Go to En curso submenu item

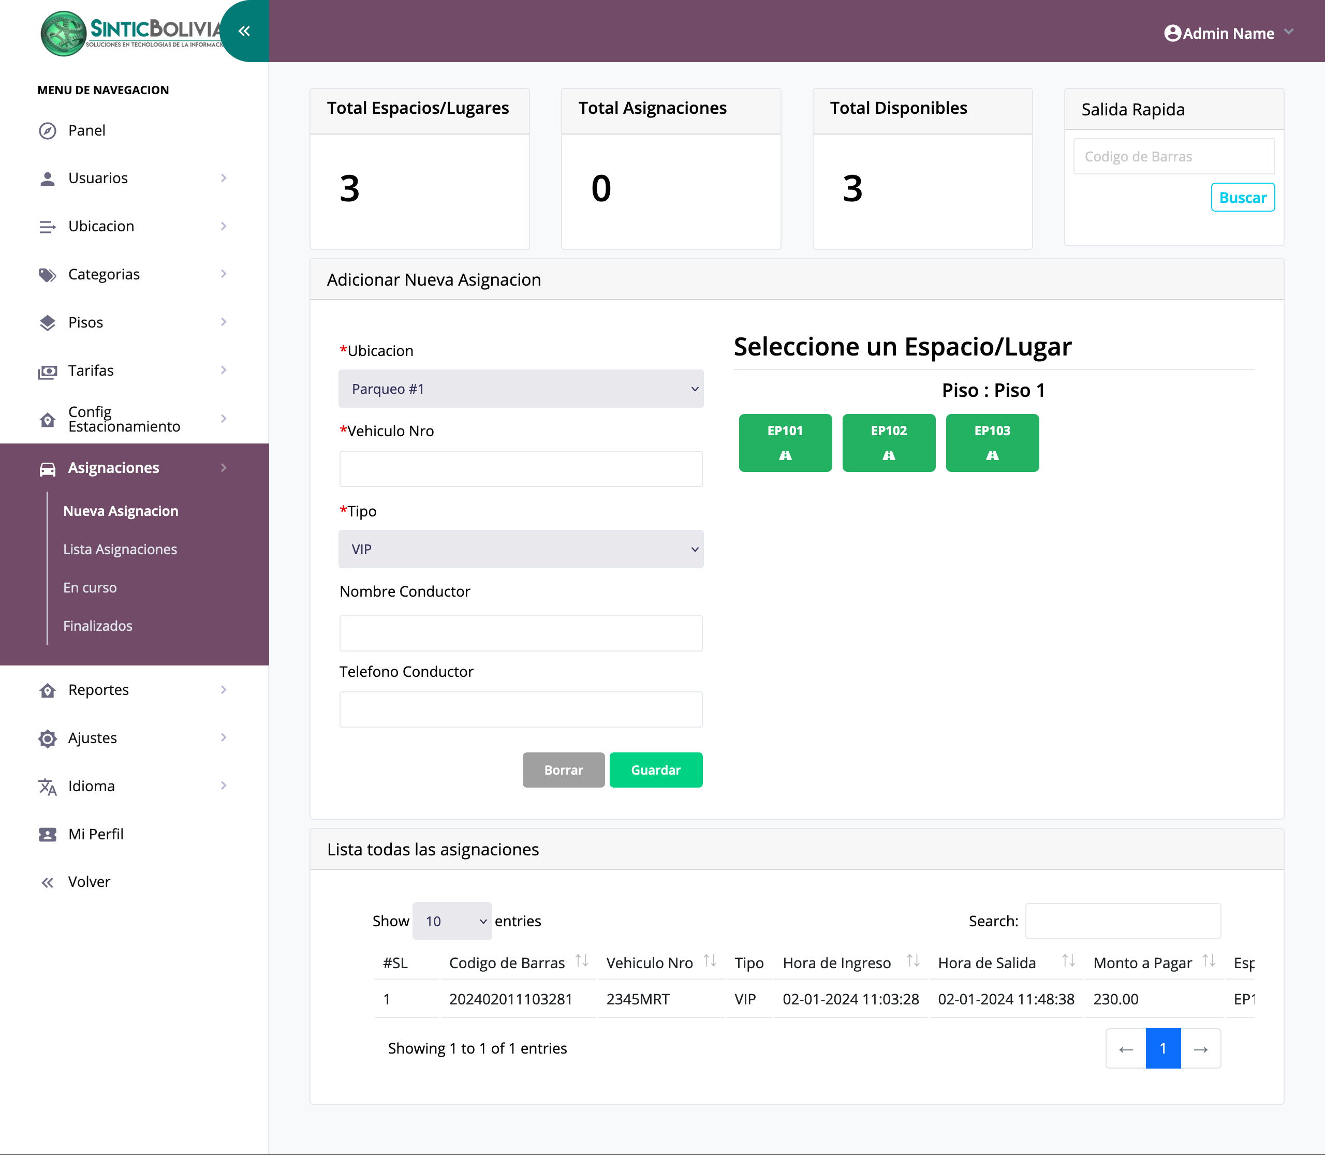coord(90,588)
